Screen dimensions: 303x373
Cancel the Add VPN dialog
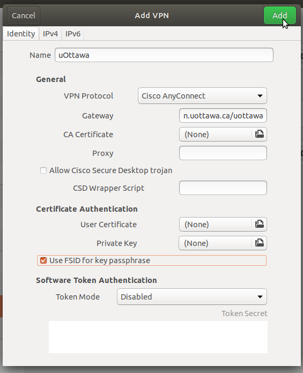pos(24,16)
